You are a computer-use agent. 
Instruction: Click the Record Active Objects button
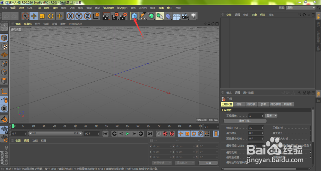pos(159,134)
